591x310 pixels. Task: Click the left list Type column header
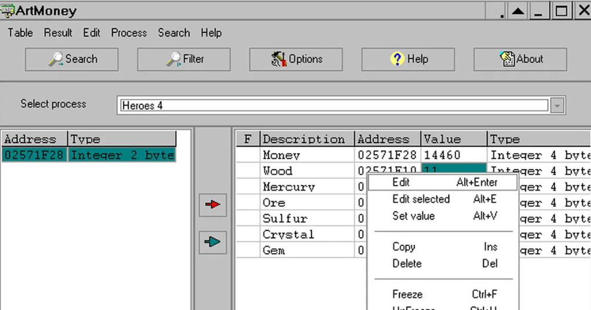[x=122, y=139]
